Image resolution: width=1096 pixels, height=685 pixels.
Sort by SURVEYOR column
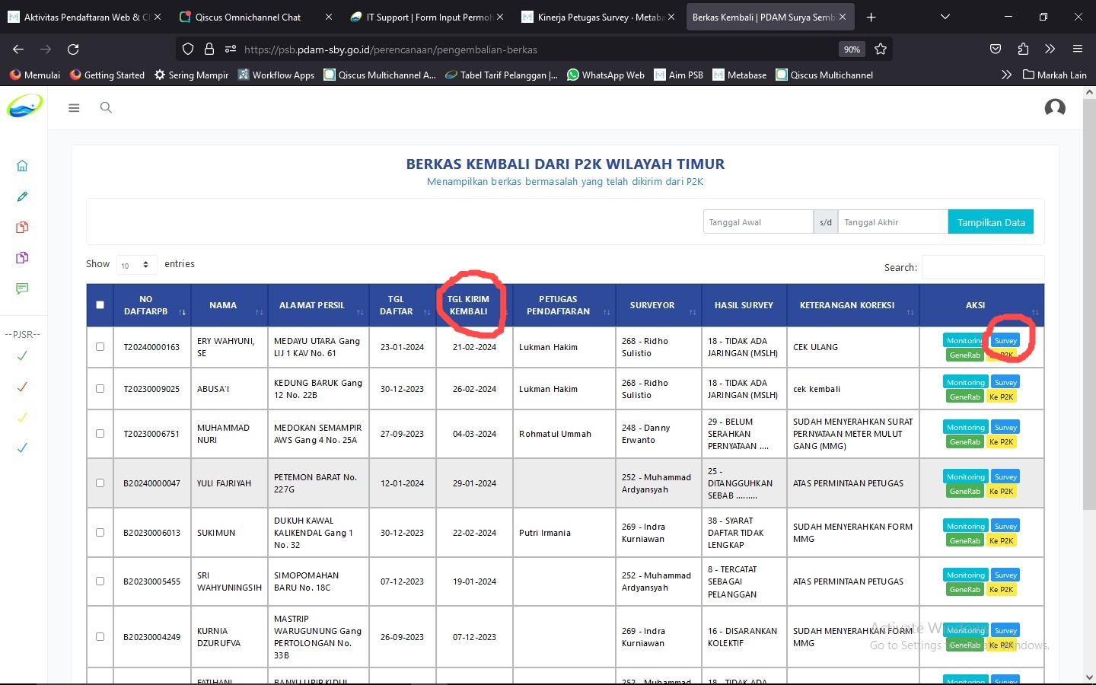[x=658, y=305]
